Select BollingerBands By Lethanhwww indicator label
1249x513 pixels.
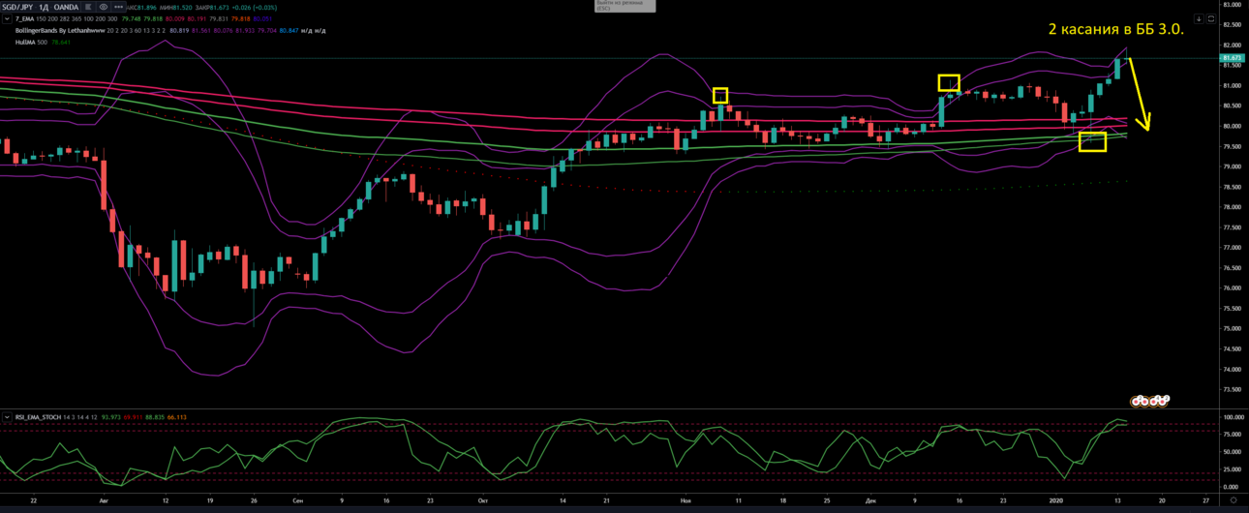60,31
